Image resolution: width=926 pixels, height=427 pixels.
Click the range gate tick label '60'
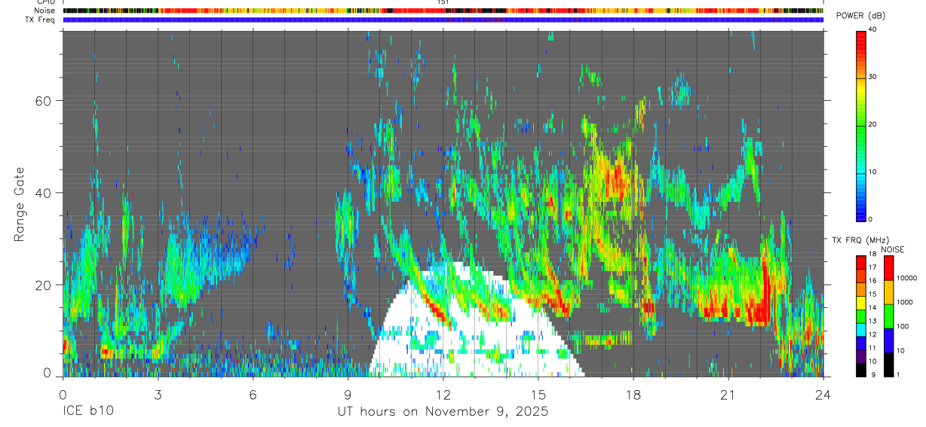pyautogui.click(x=44, y=101)
